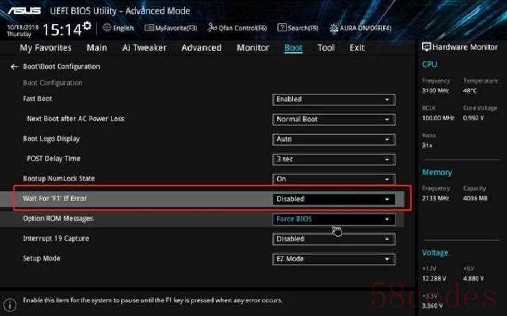This screenshot has width=507, height=316.
Task: Open the Wait For 'F1' If Error dropdown
Action: click(334, 199)
